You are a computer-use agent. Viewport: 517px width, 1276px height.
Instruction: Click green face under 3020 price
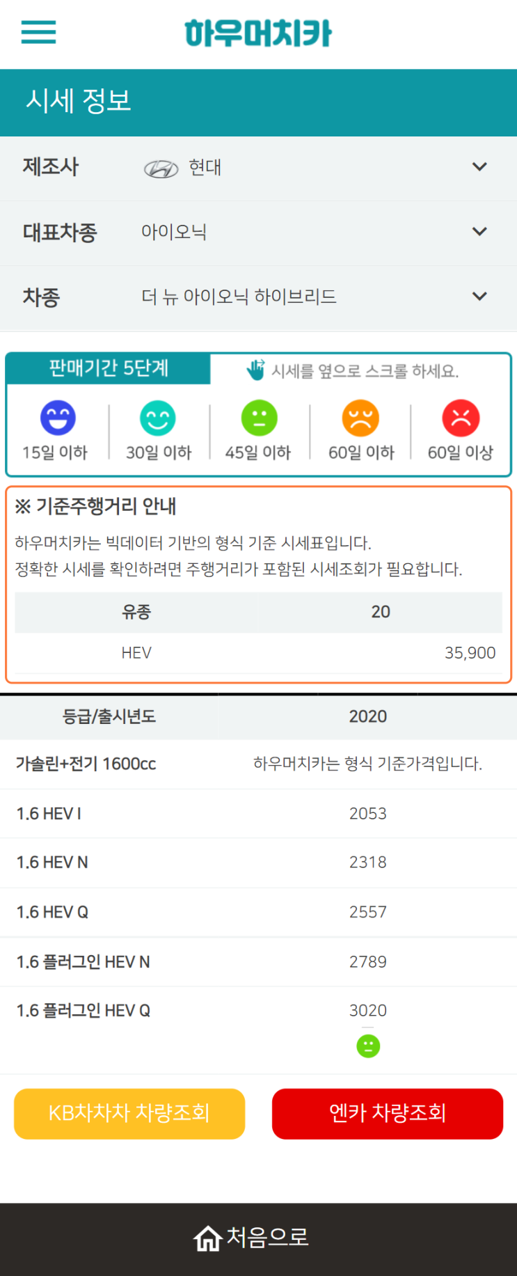368,1046
